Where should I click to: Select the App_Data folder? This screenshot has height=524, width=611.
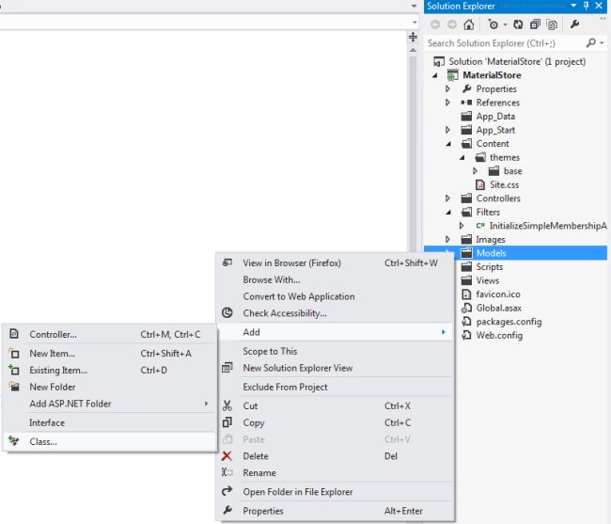495,117
